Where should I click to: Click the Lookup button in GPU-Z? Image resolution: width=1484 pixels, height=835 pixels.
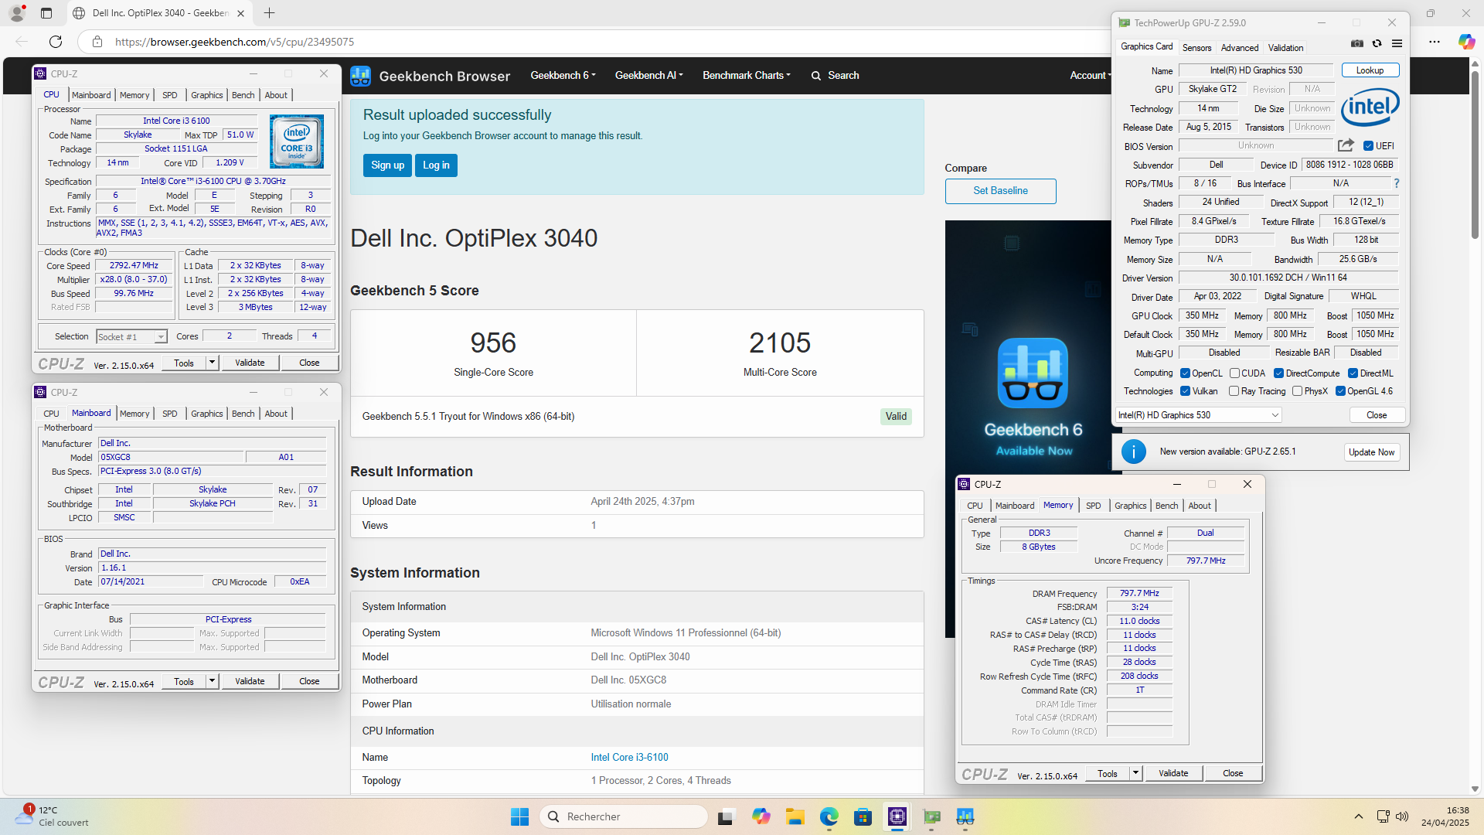[x=1370, y=70]
